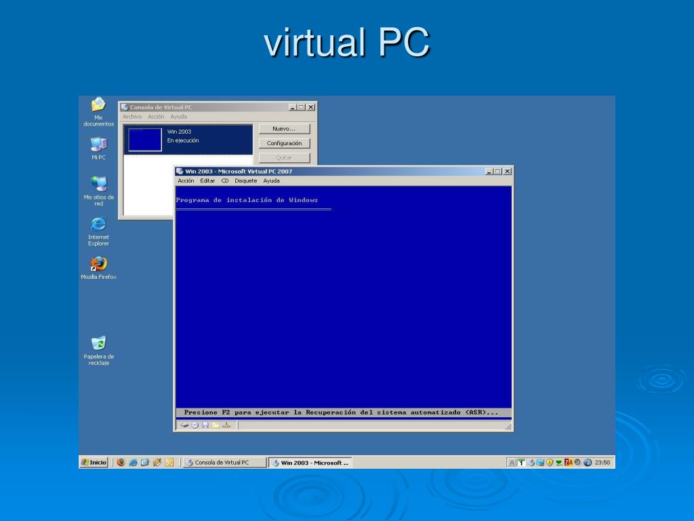The width and height of the screenshot is (694, 521).
Task: Open the Editar menu
Action: [x=207, y=180]
